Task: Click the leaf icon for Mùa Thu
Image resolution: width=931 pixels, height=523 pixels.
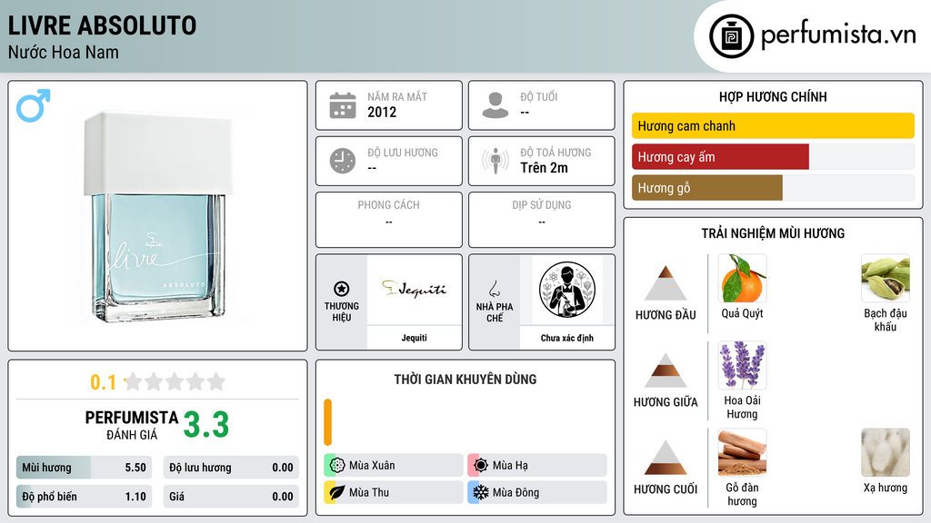Action: [x=337, y=492]
